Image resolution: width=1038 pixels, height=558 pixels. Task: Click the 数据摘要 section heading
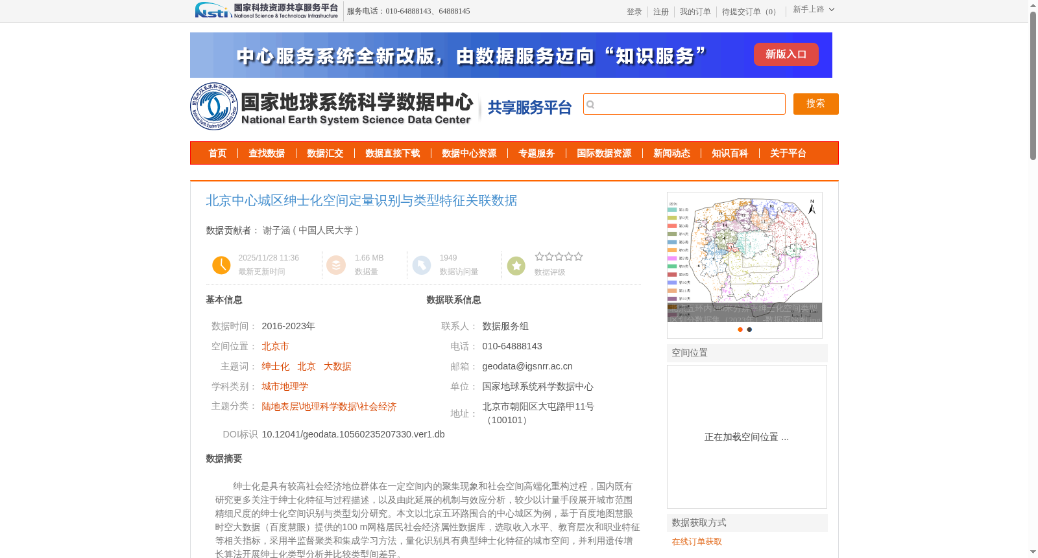click(x=224, y=459)
